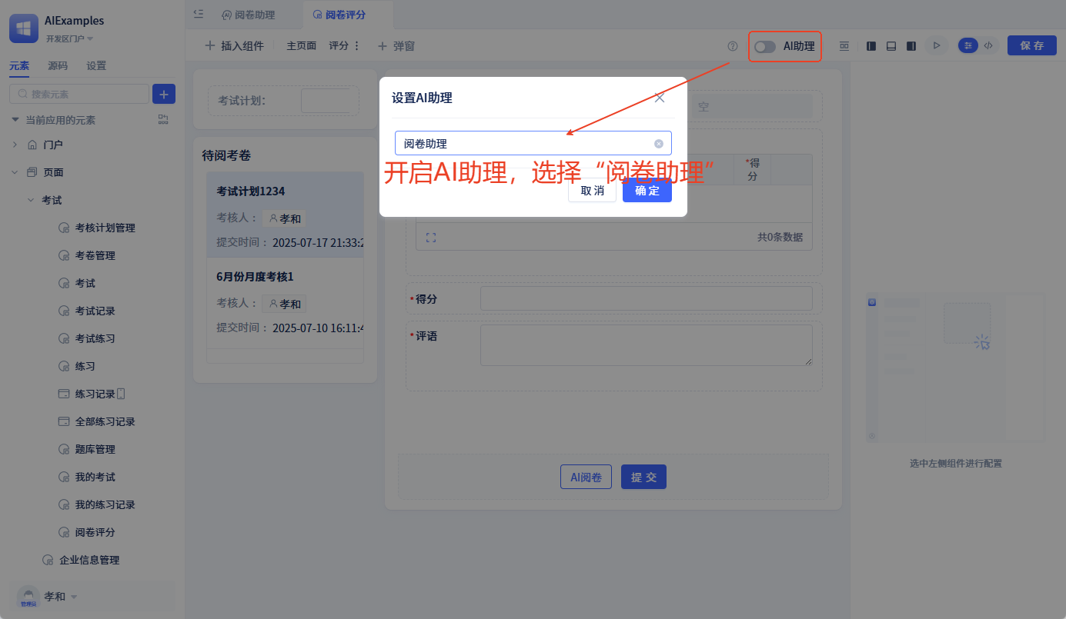Click the blue add element plus button
The width and height of the screenshot is (1066, 619).
[164, 94]
